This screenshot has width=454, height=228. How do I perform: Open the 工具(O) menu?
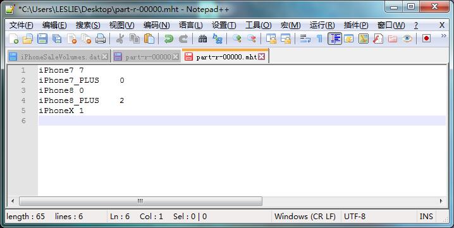[258, 25]
